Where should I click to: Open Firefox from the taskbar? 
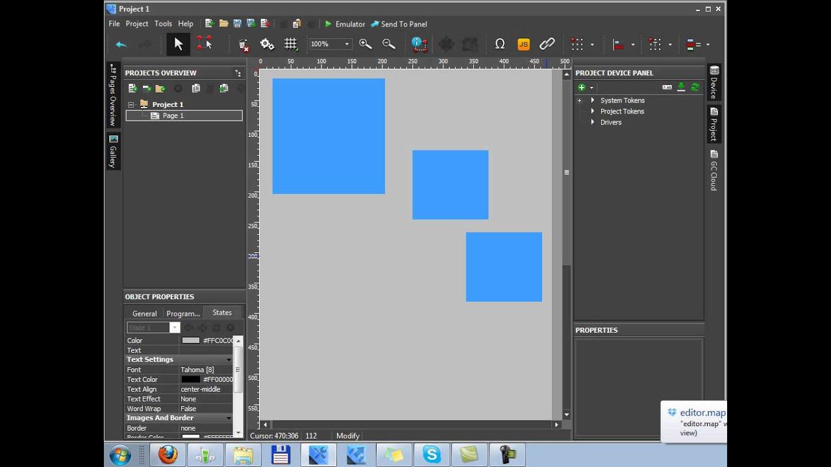coord(167,455)
